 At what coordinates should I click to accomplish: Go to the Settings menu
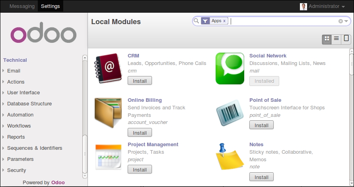(x=51, y=6)
